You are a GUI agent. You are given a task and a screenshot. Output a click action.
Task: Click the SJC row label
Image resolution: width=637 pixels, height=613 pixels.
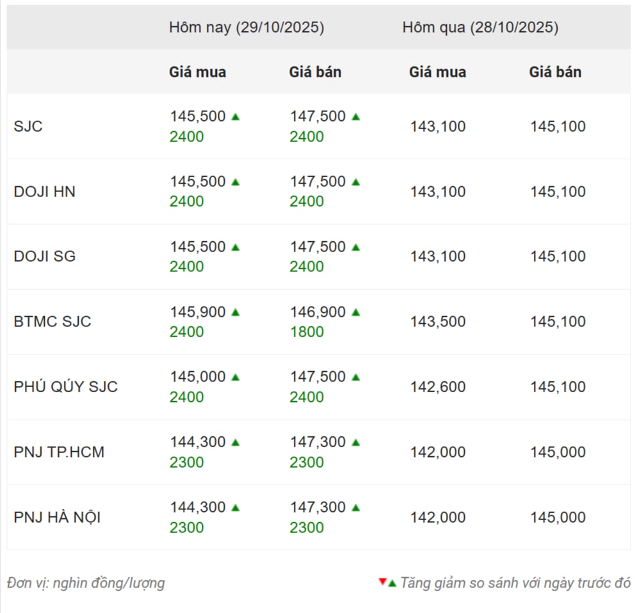(28, 126)
